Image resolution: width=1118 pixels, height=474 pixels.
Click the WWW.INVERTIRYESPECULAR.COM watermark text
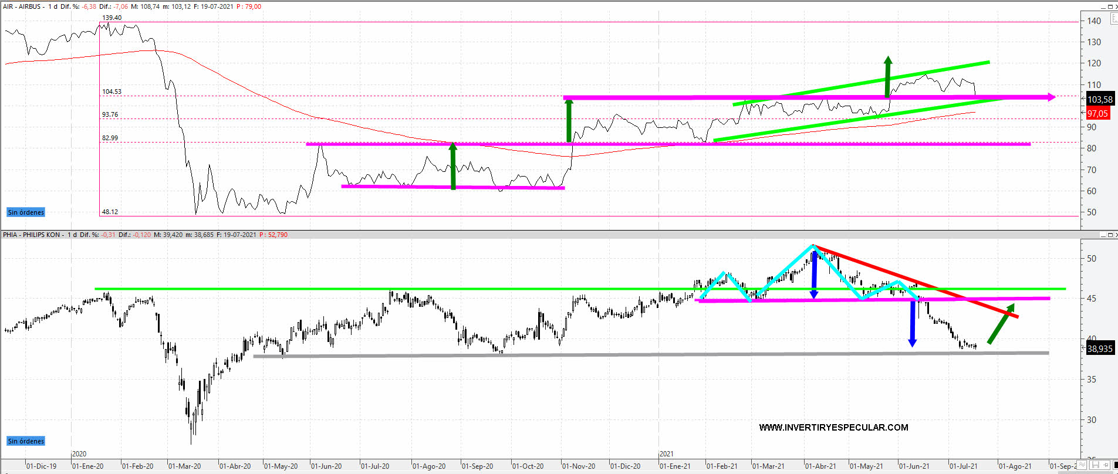(x=833, y=427)
